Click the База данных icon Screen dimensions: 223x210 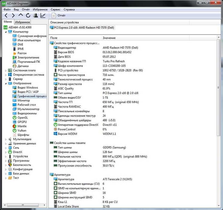click(x=10, y=174)
